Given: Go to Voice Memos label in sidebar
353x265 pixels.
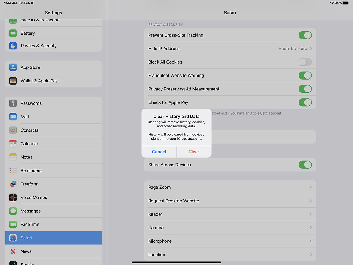Looking at the screenshot, I should pyautogui.click(x=34, y=198).
